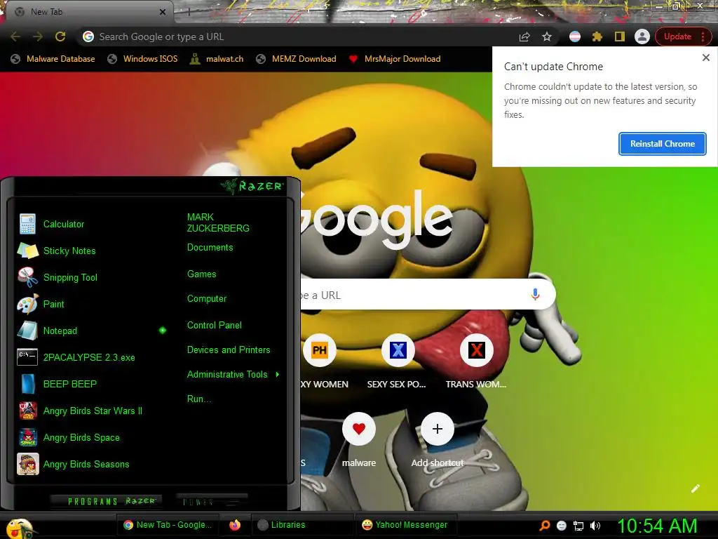Viewport: 718px width, 539px height.
Task: Open a new tab with plus button
Action: [189, 13]
